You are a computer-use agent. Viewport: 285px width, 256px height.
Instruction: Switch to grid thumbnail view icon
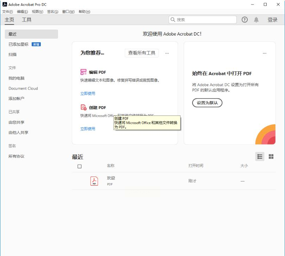[271, 156]
